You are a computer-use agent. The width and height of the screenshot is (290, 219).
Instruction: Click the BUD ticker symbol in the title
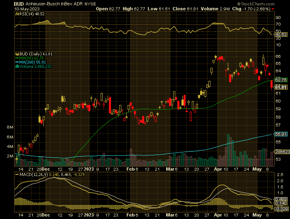tap(7, 2)
